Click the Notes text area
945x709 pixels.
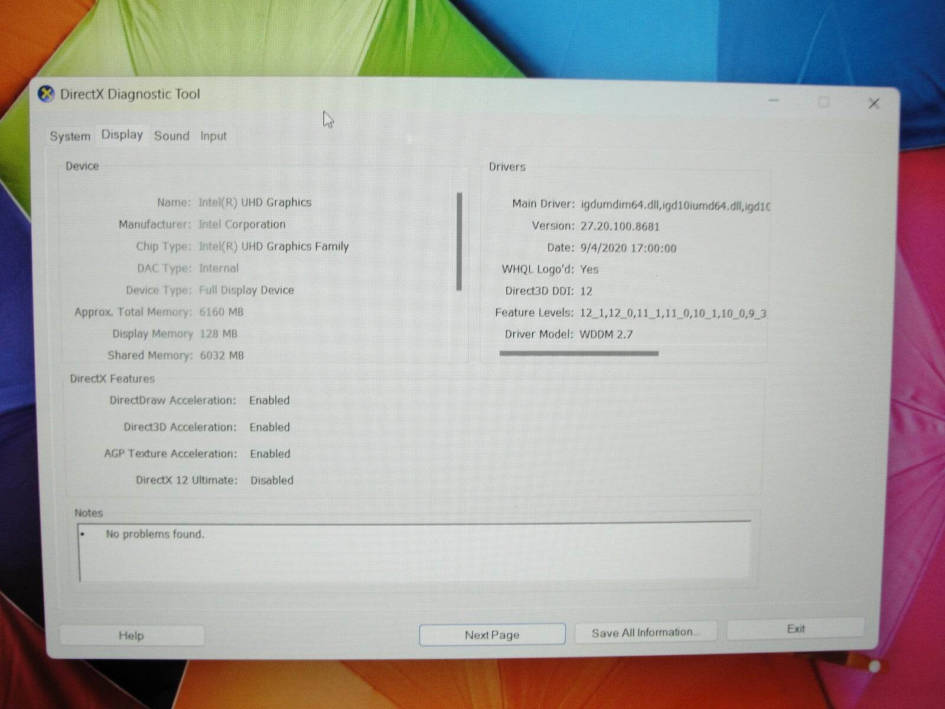pos(413,555)
